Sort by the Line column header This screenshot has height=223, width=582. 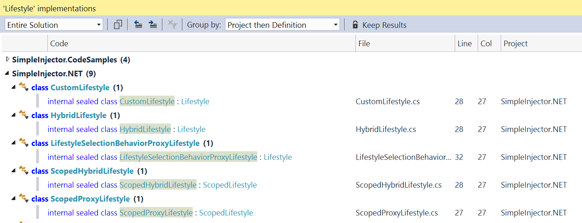click(466, 43)
